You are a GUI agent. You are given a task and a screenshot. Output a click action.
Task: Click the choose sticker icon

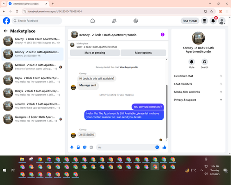(85, 147)
